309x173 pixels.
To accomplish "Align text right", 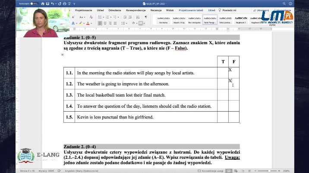I will [110, 23].
